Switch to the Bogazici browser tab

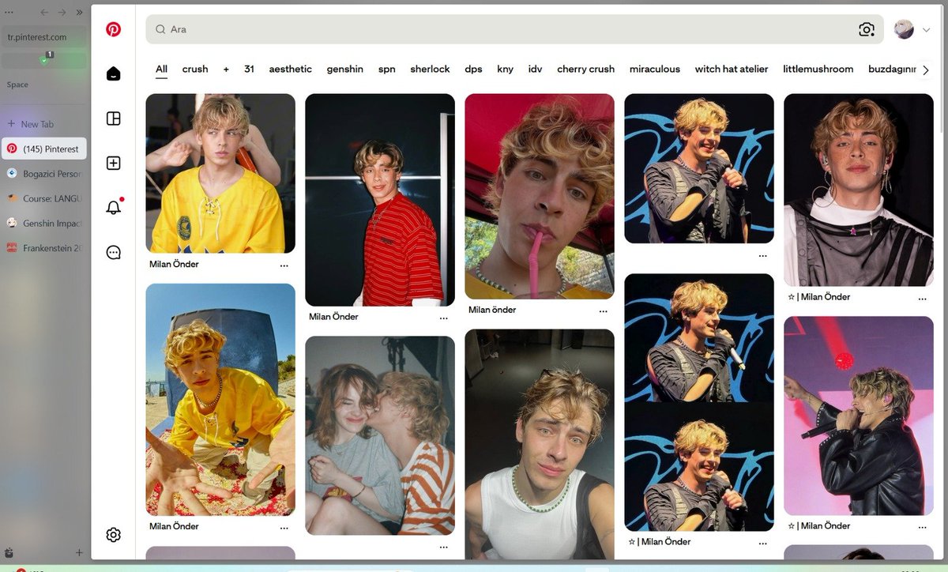43,174
